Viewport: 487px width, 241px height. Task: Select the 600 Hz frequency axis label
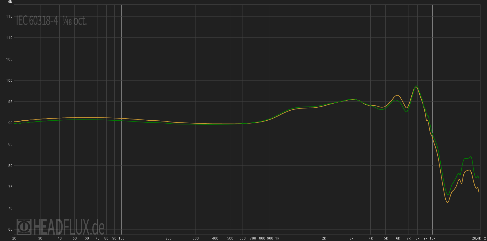pos(242,238)
